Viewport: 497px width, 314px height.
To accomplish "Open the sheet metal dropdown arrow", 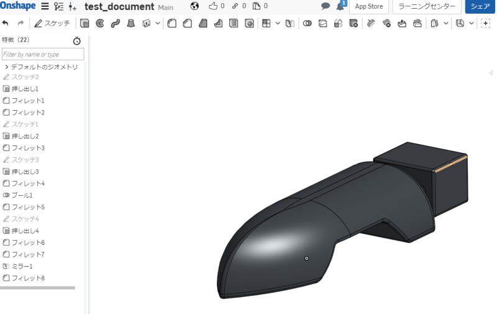I will [472, 23].
